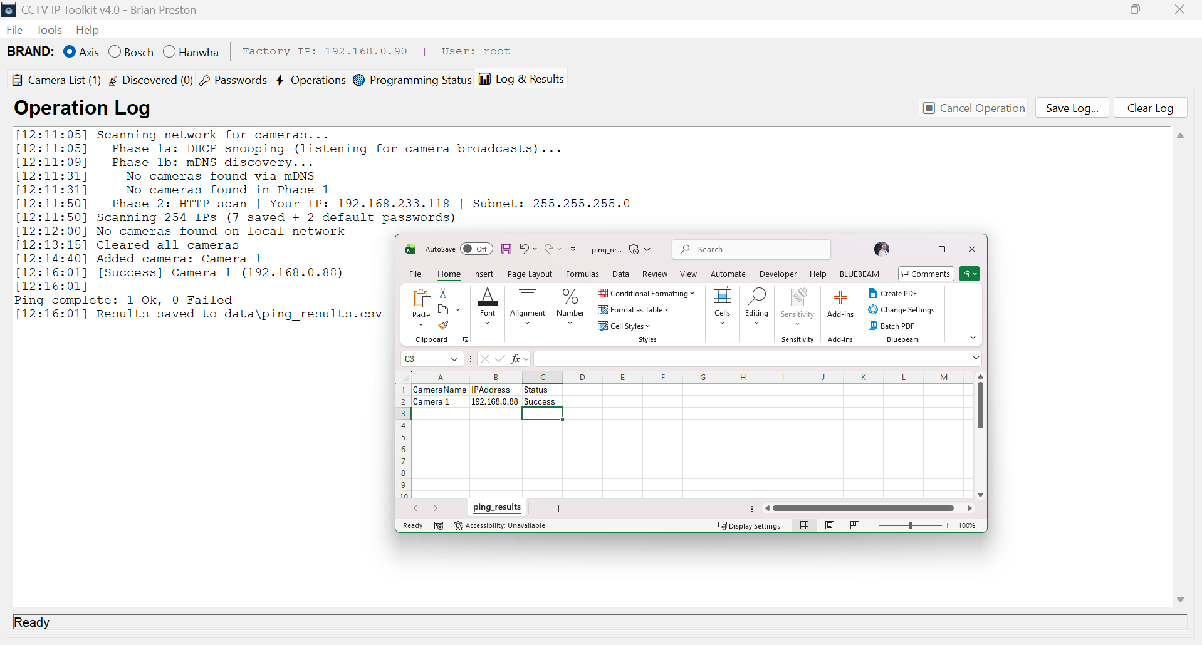Undo the last spreadsheet action
This screenshot has height=645, width=1202.
click(525, 249)
